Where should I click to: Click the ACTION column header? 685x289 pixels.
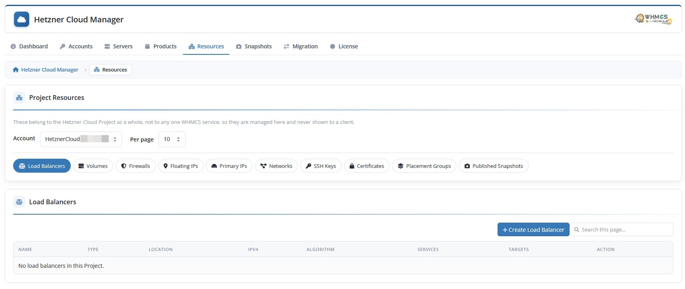point(605,249)
